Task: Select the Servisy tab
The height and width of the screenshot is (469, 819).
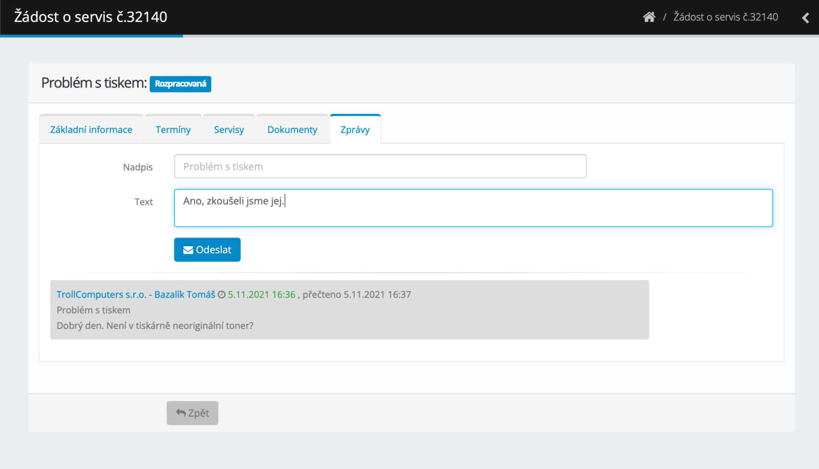Action: [x=229, y=129]
